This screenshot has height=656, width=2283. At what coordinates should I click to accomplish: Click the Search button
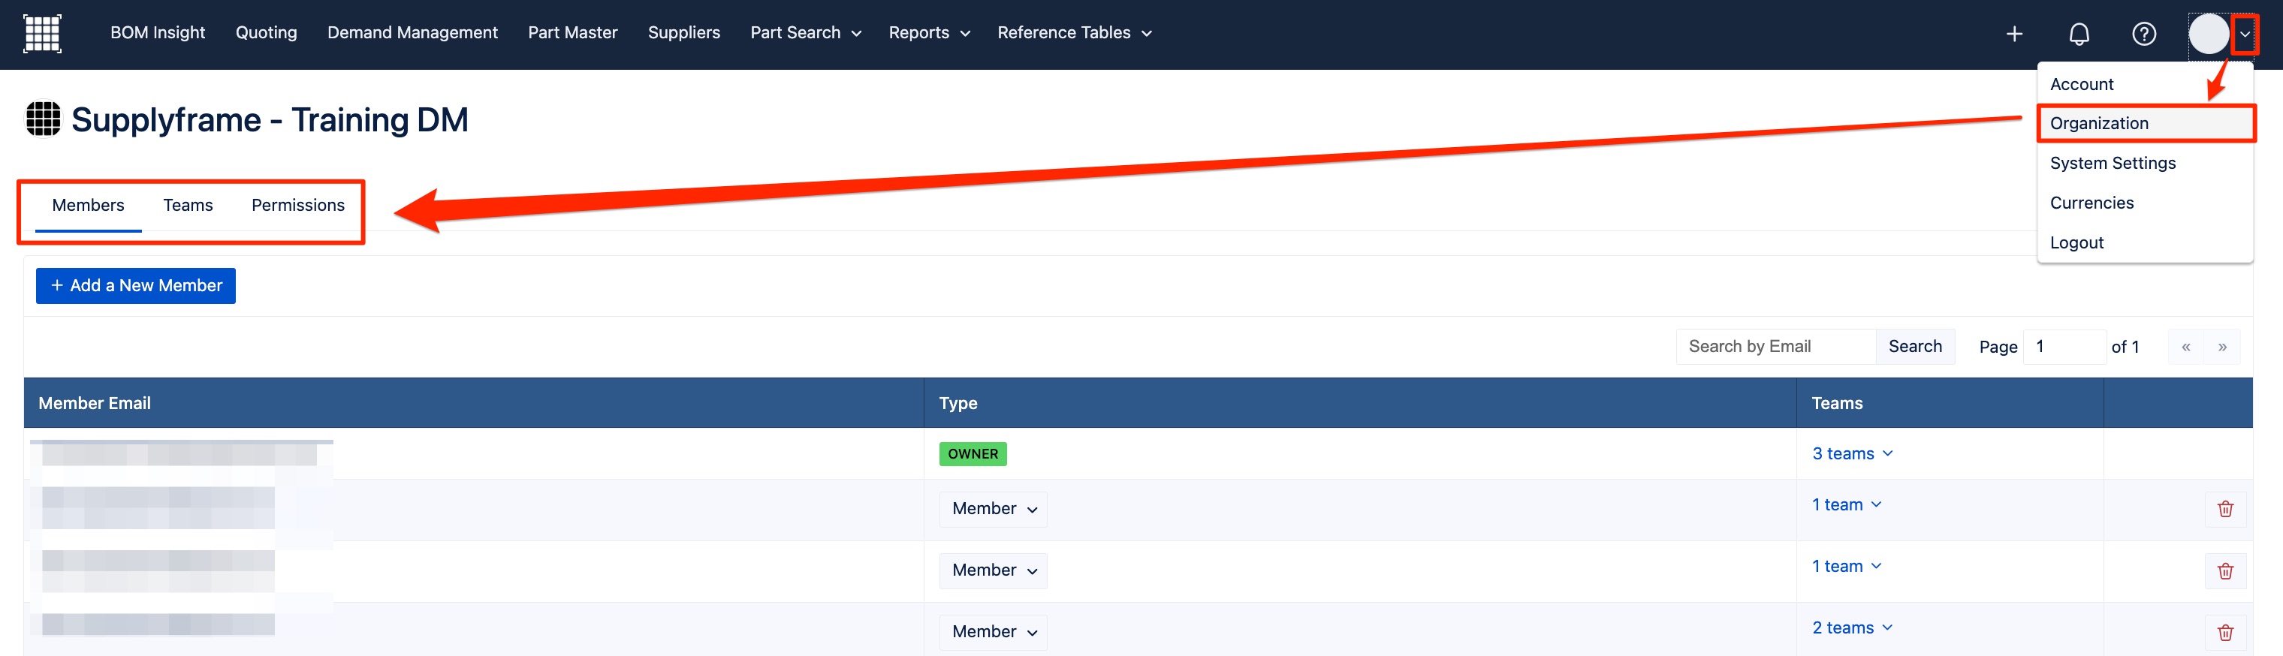tap(1914, 347)
